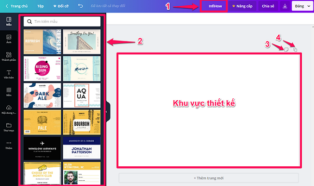Open the Đổi cỡ resize menu
The image size is (314, 186).
click(x=61, y=6)
